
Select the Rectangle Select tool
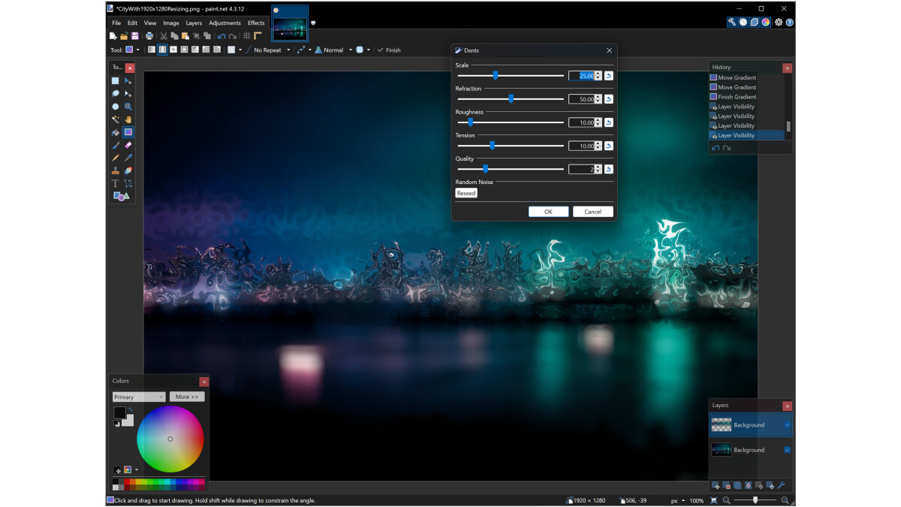pos(115,80)
